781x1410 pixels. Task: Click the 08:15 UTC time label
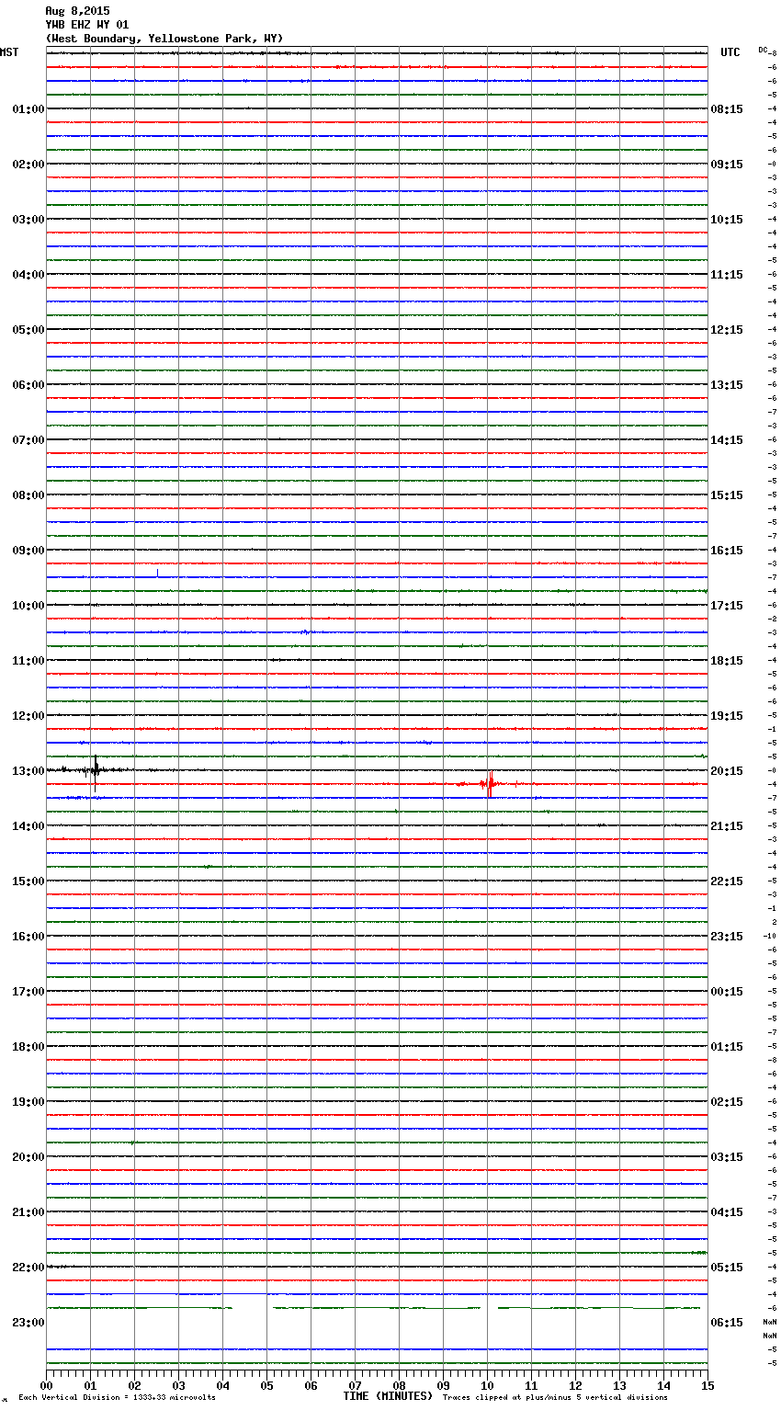727,109
